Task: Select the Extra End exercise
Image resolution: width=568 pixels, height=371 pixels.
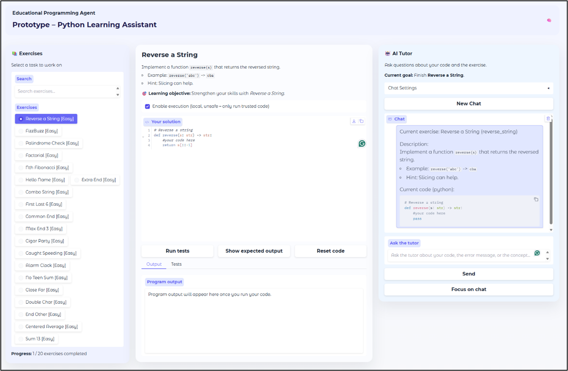Action: coord(95,180)
